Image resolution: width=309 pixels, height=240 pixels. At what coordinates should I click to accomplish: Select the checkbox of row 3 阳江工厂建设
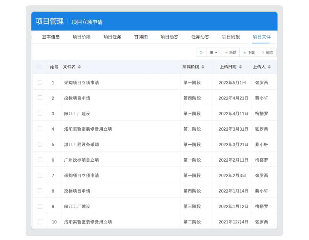coord(40,113)
